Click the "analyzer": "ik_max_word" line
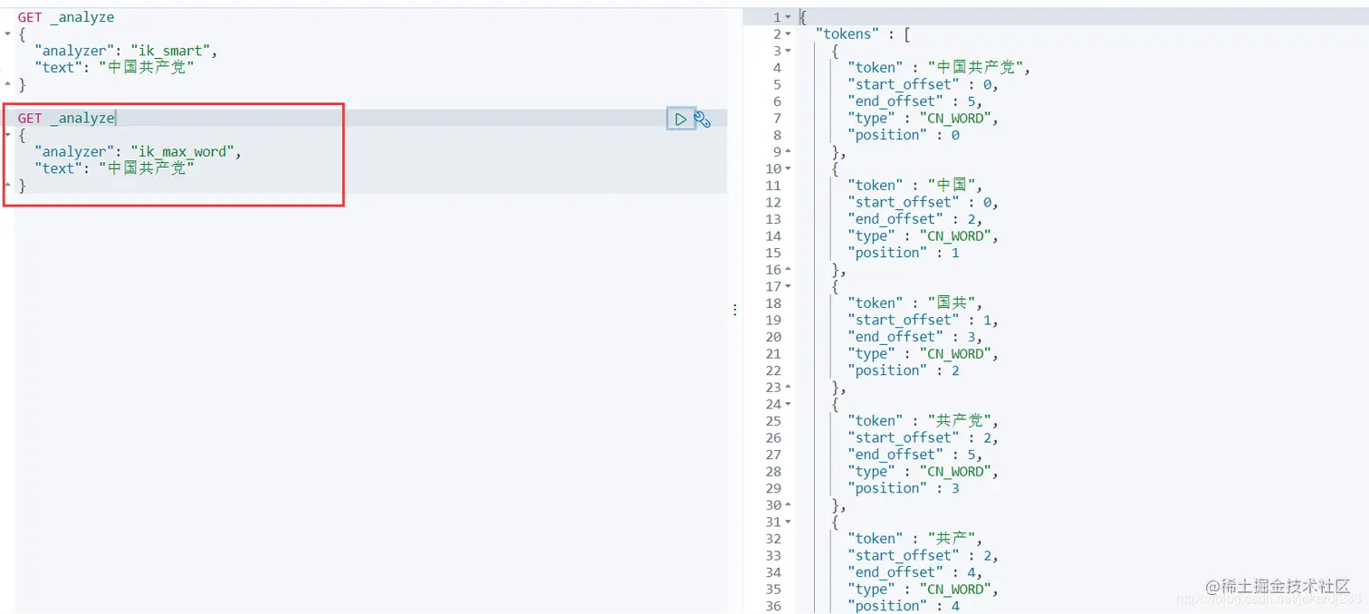 138,152
